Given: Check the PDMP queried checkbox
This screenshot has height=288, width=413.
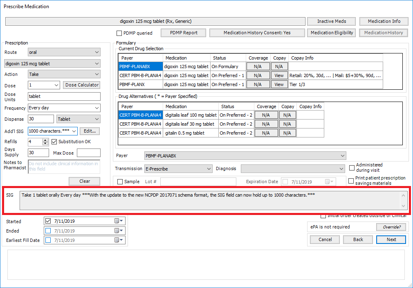Looking at the screenshot, I should [x=119, y=33].
